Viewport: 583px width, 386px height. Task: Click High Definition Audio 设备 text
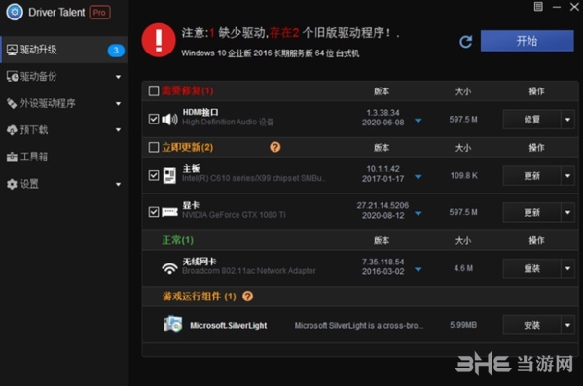click(228, 122)
